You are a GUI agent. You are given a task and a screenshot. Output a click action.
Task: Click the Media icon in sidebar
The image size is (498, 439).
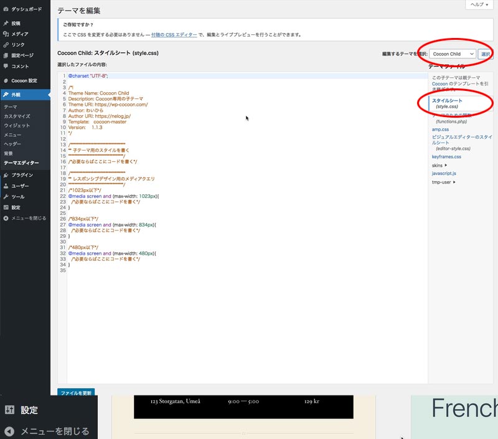pyautogui.click(x=6, y=34)
